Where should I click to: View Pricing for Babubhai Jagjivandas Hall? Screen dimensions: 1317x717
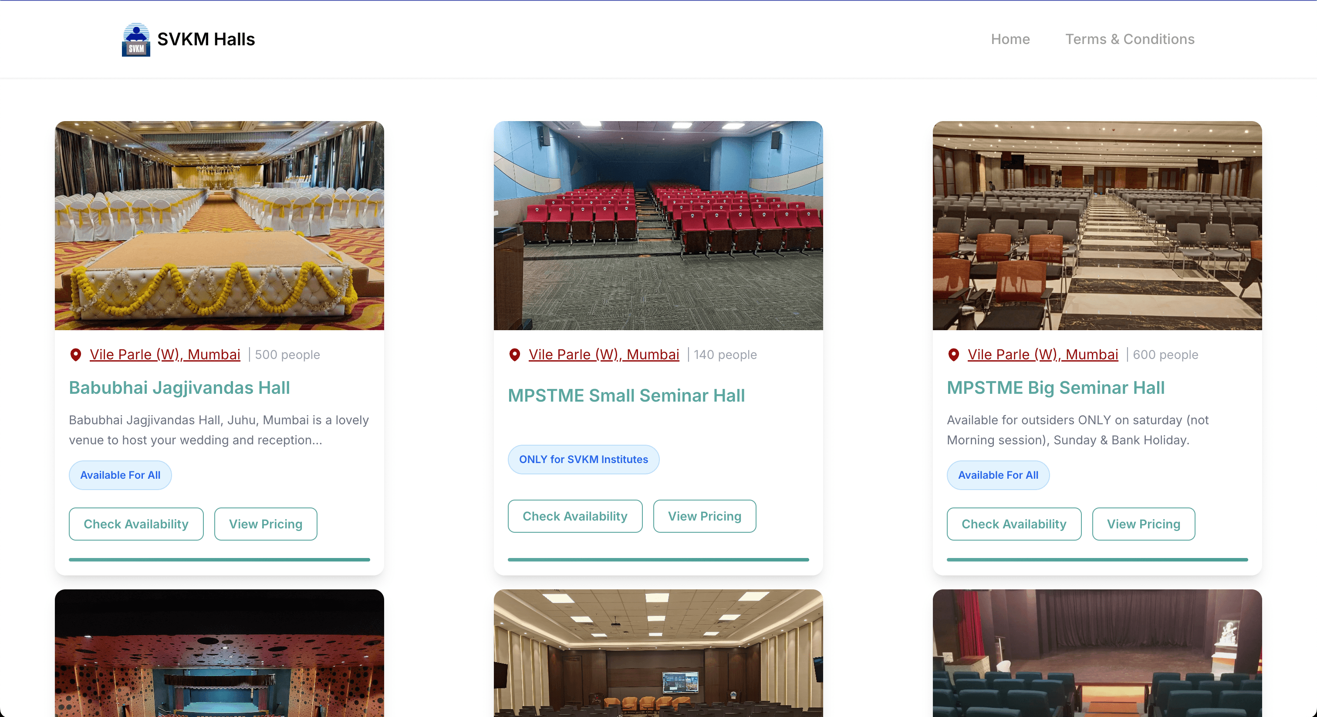[x=265, y=524]
